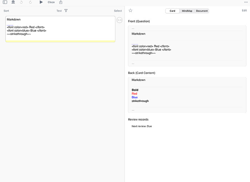Viewport: 250px width, 182px height.
Task: Open the library building icon
Action: click(x=13, y=2)
